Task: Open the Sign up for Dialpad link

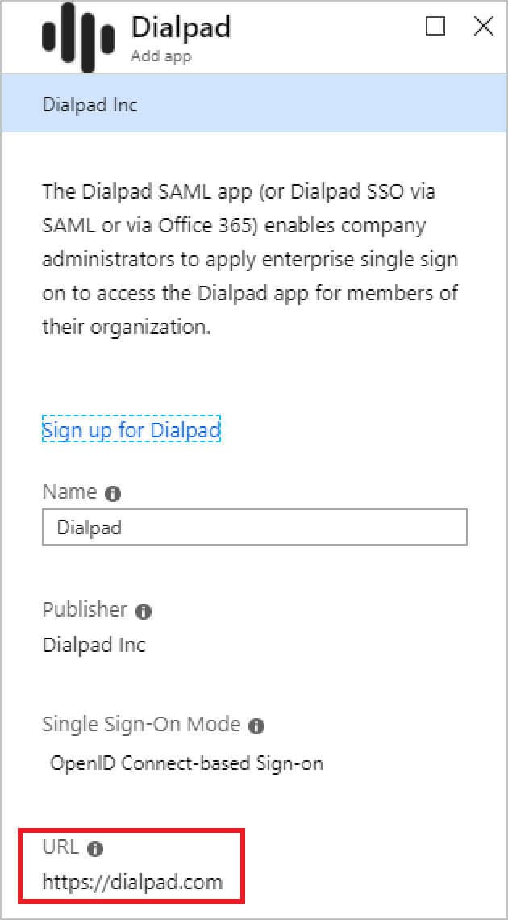Action: pos(131,430)
